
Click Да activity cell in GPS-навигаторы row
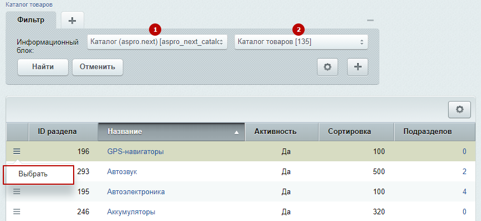click(286, 151)
